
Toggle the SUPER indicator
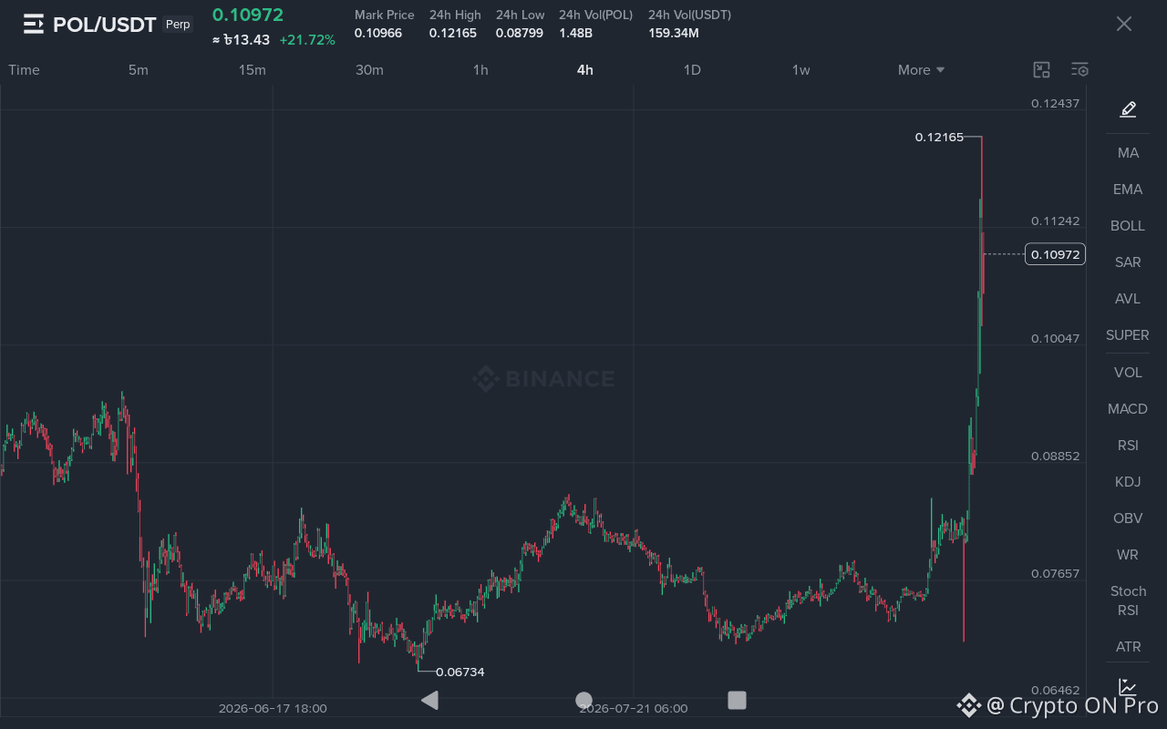[x=1128, y=335]
